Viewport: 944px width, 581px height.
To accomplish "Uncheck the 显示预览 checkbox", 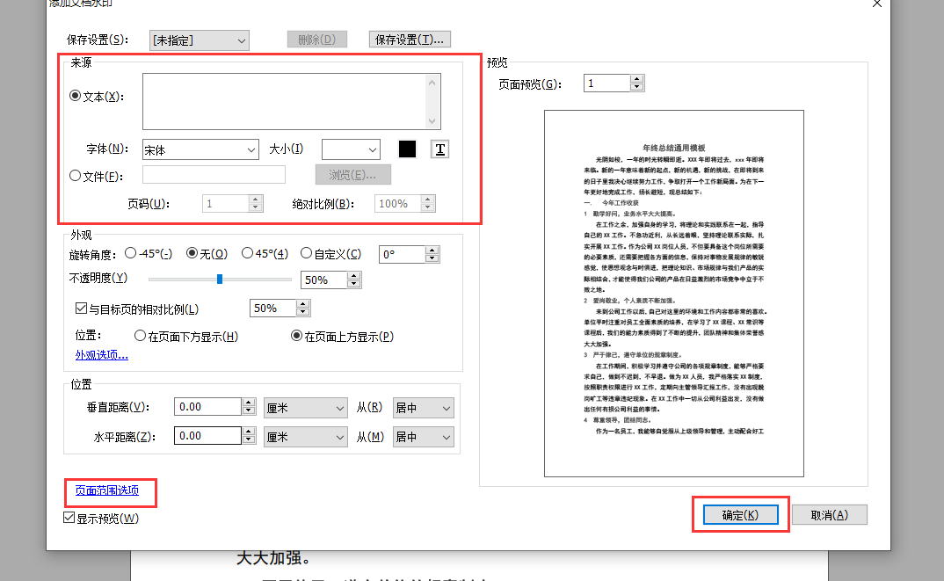I will tap(69, 518).
